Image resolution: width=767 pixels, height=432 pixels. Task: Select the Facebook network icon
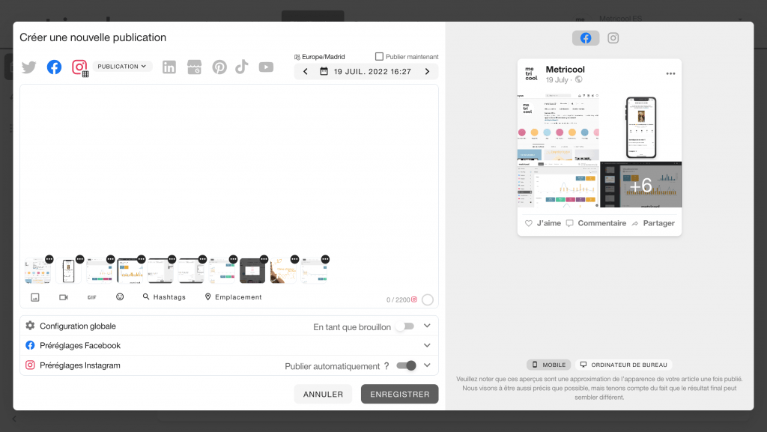[54, 67]
